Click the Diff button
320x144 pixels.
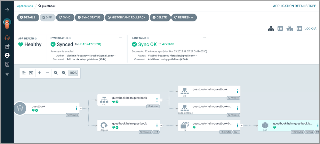[x=48, y=18]
